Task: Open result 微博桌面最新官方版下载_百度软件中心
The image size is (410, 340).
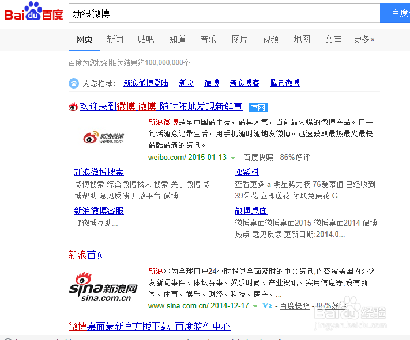Action: [149, 326]
